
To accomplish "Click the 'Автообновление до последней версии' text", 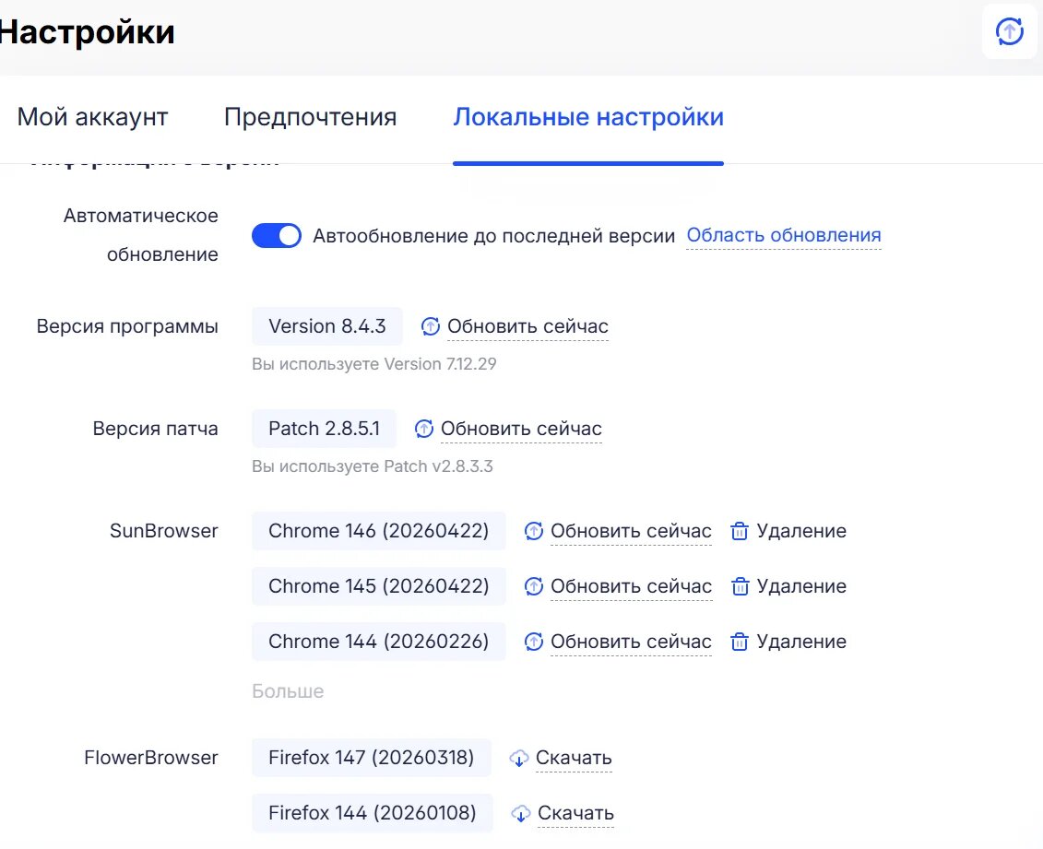I will [x=493, y=236].
